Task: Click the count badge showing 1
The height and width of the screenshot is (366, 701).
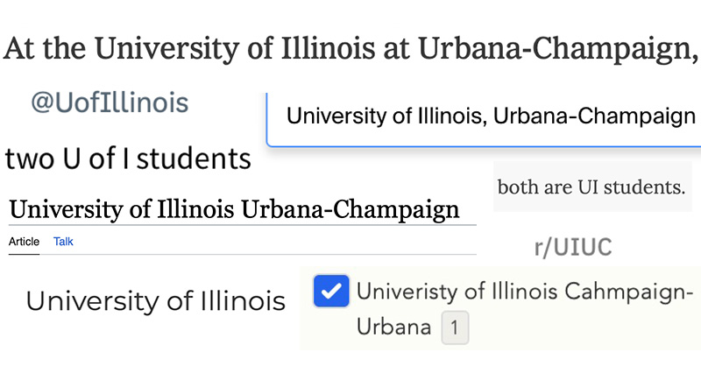Action: (455, 327)
